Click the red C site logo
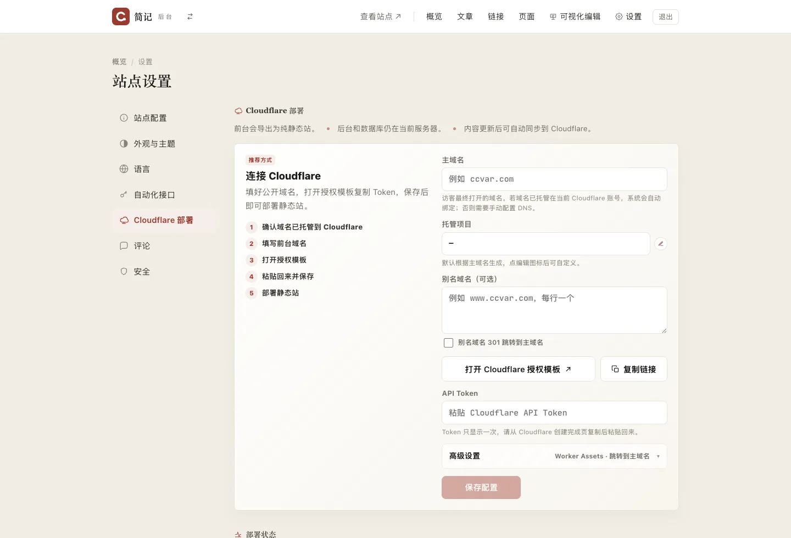Viewport: 791px width, 538px height. point(121,16)
